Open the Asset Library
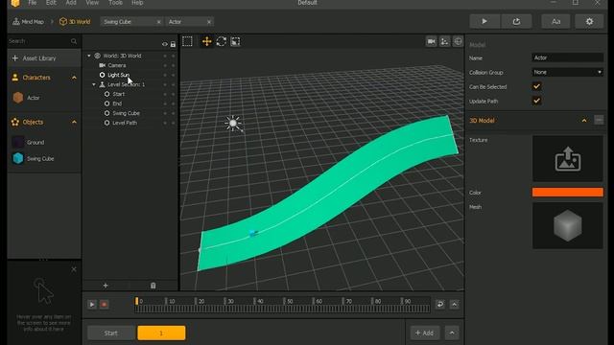Screen dimensions: 614x345 click(44, 58)
